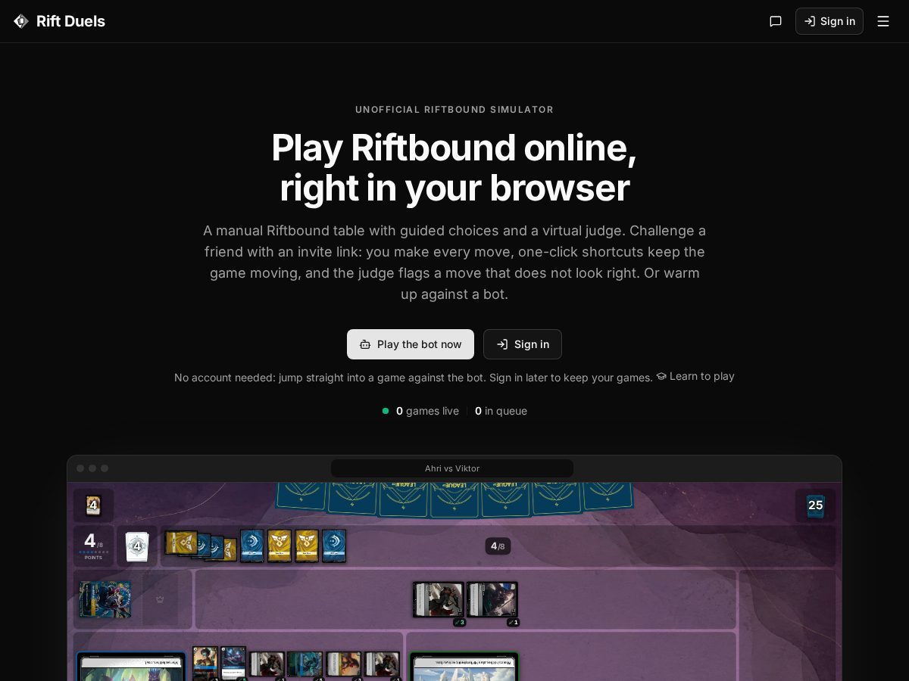
Task: Start a game with Play the bot now
Action: click(411, 344)
